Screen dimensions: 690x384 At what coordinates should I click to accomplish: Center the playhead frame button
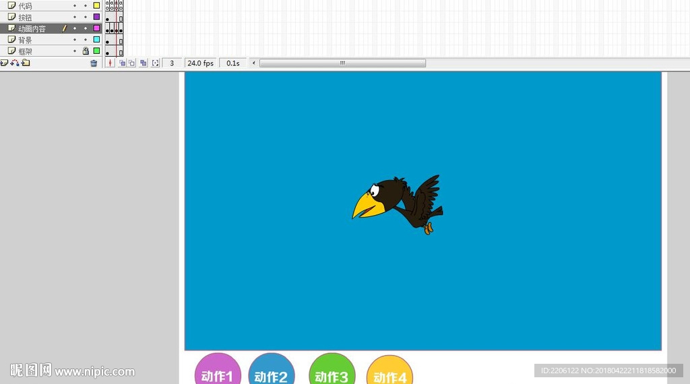click(x=110, y=63)
